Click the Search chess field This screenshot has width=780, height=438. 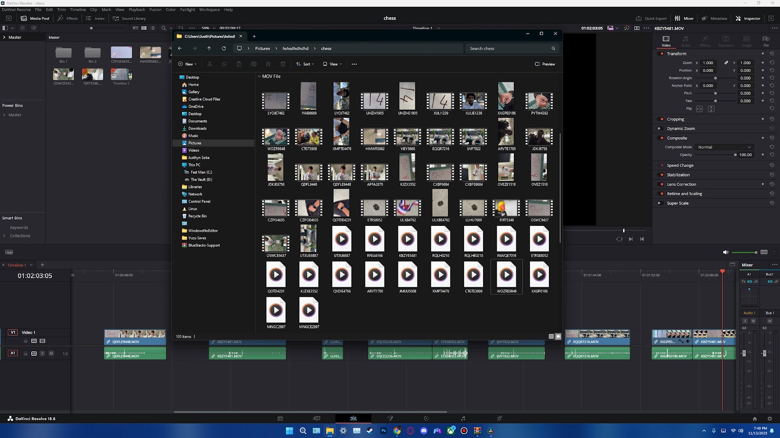point(512,49)
